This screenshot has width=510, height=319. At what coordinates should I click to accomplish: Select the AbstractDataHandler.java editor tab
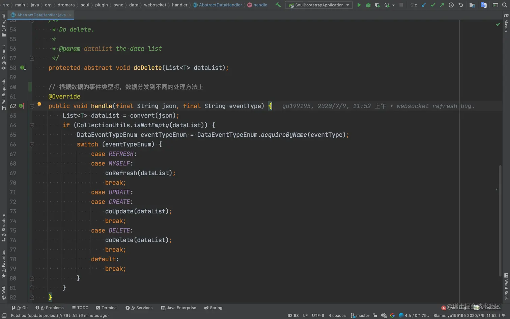point(41,15)
